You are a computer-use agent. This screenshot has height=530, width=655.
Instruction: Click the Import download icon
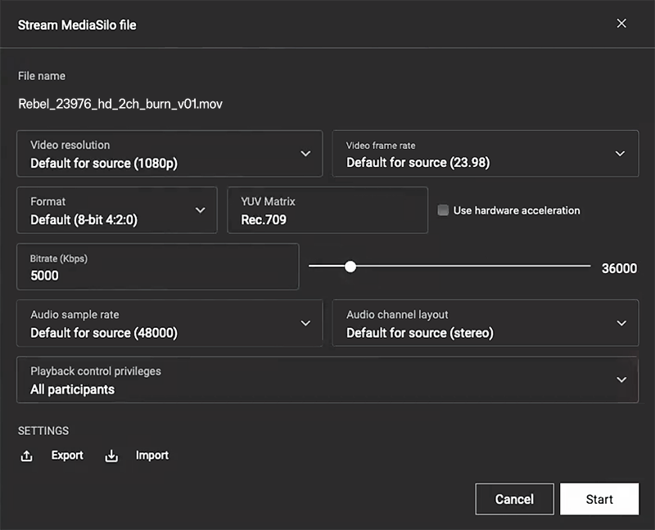(x=111, y=456)
